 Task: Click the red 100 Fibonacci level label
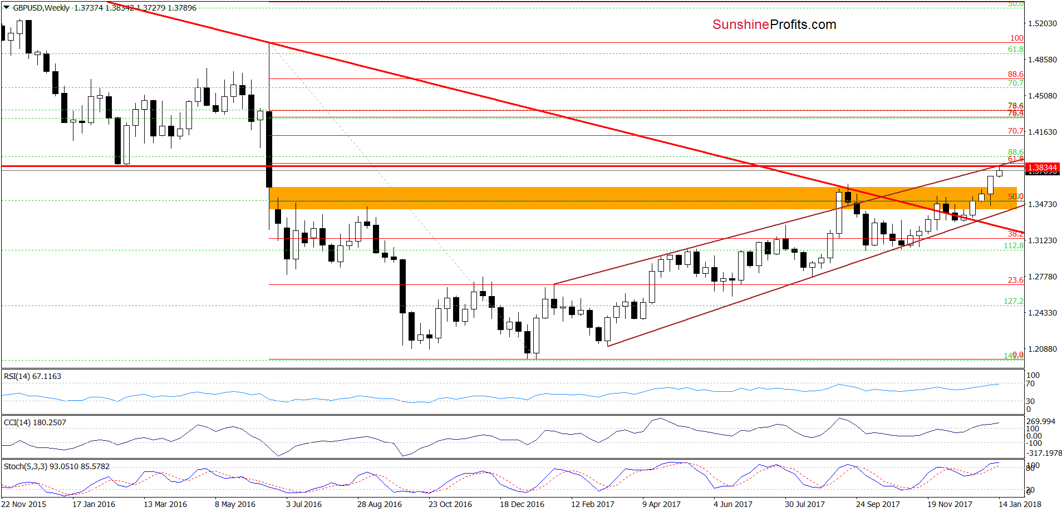(x=1017, y=38)
